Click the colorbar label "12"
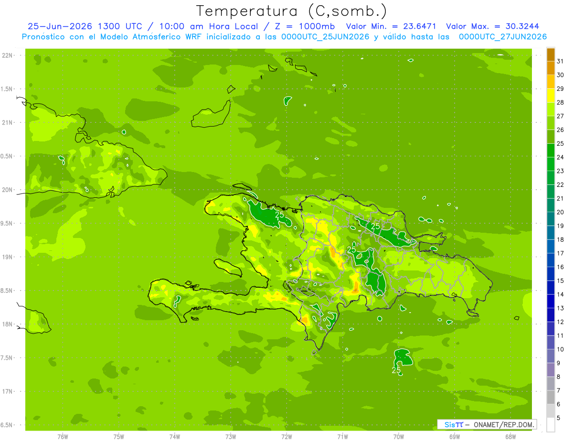The height and width of the screenshot is (443, 573). pyautogui.click(x=560, y=322)
